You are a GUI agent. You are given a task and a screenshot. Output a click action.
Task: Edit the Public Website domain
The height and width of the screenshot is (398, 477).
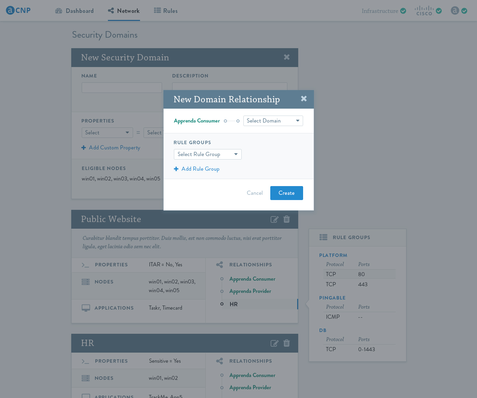click(274, 219)
